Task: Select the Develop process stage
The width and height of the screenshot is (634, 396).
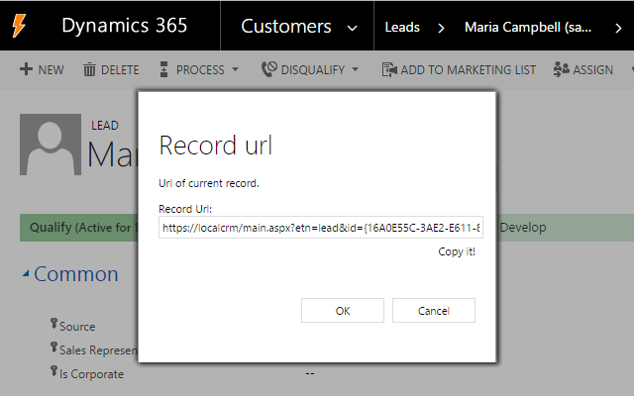Action: click(522, 228)
